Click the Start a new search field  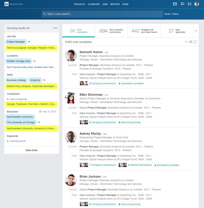[102, 14]
